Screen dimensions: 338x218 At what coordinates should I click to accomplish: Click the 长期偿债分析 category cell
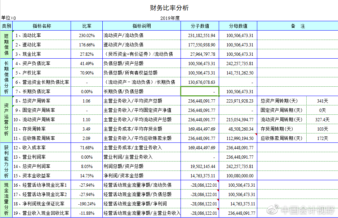click(6, 77)
